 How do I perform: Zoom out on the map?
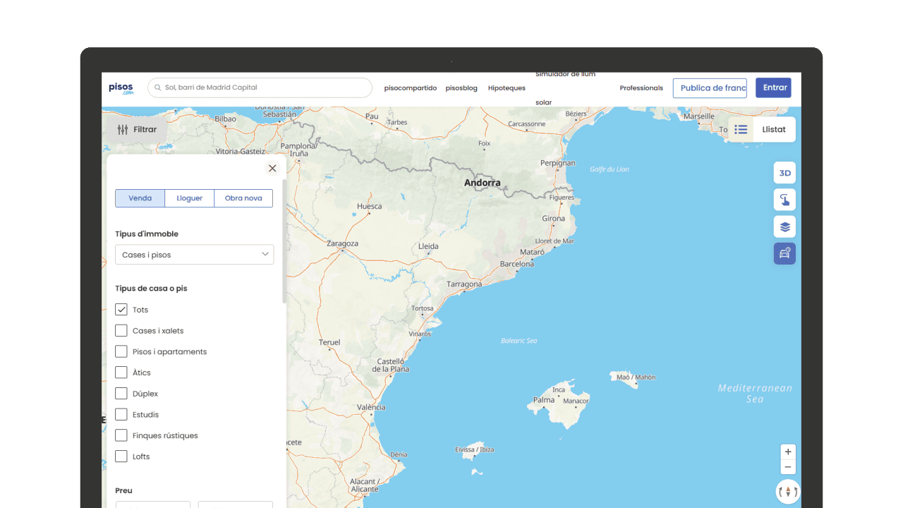[788, 467]
